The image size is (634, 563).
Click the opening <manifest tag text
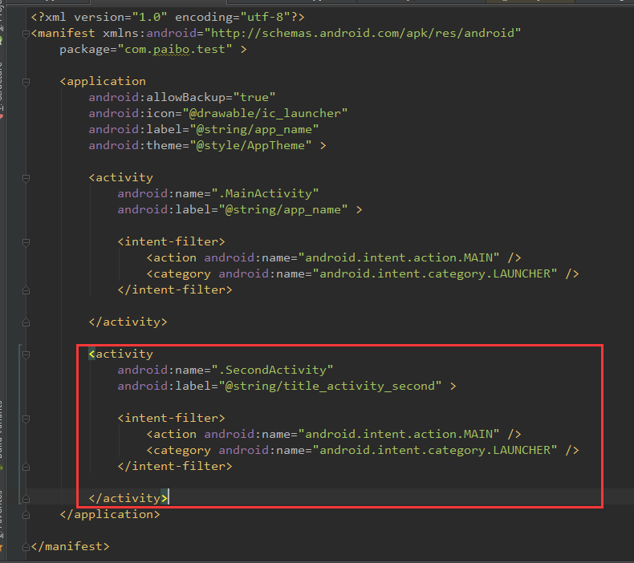pyautogui.click(x=63, y=33)
